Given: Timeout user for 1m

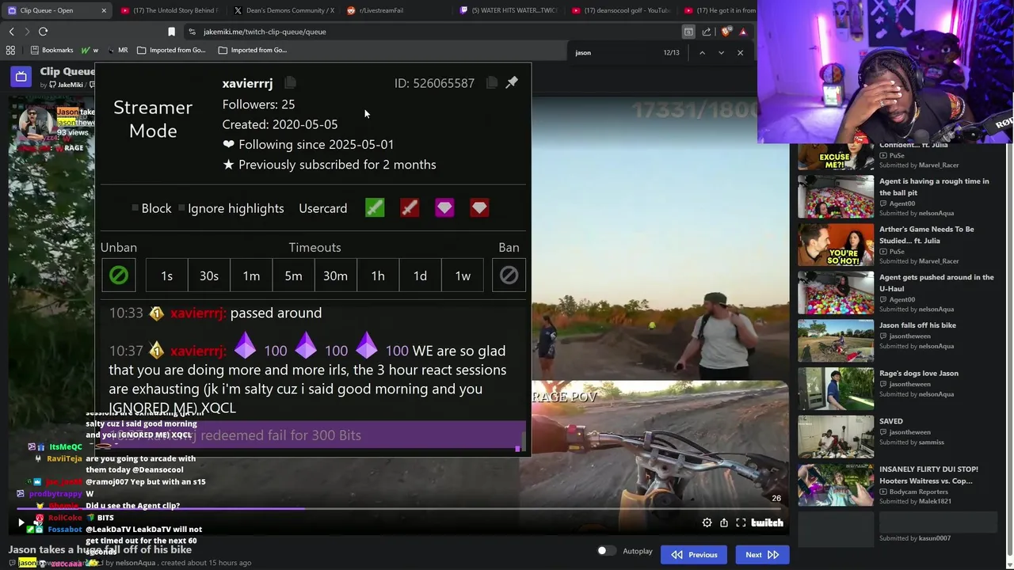Looking at the screenshot, I should click(x=251, y=275).
